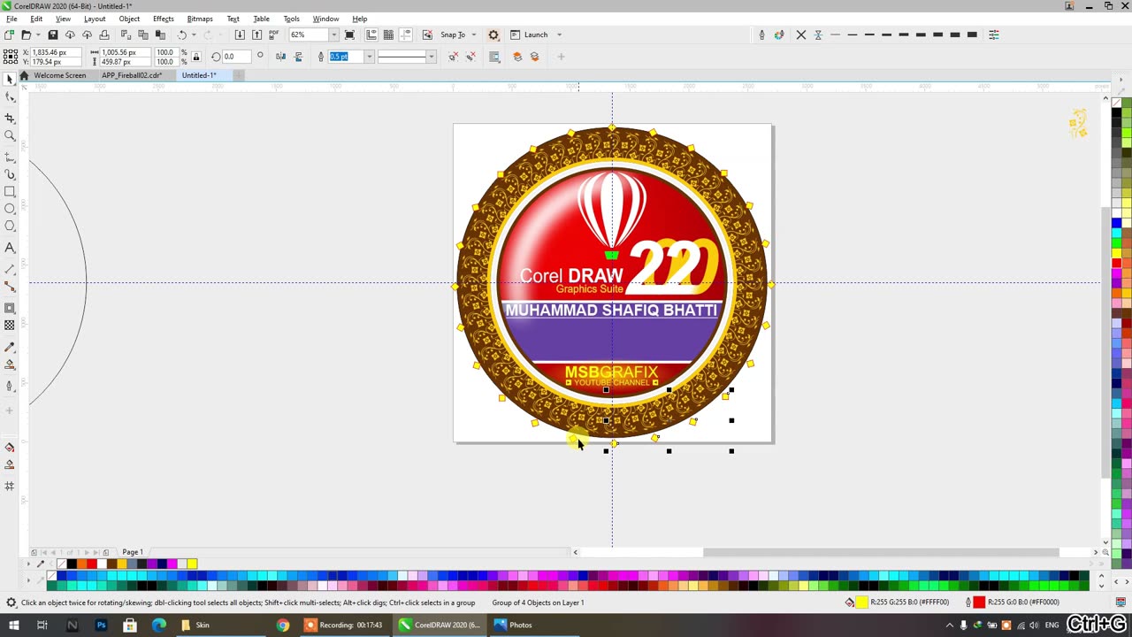Click the object width input field
The image size is (1132, 637).
click(x=126, y=52)
